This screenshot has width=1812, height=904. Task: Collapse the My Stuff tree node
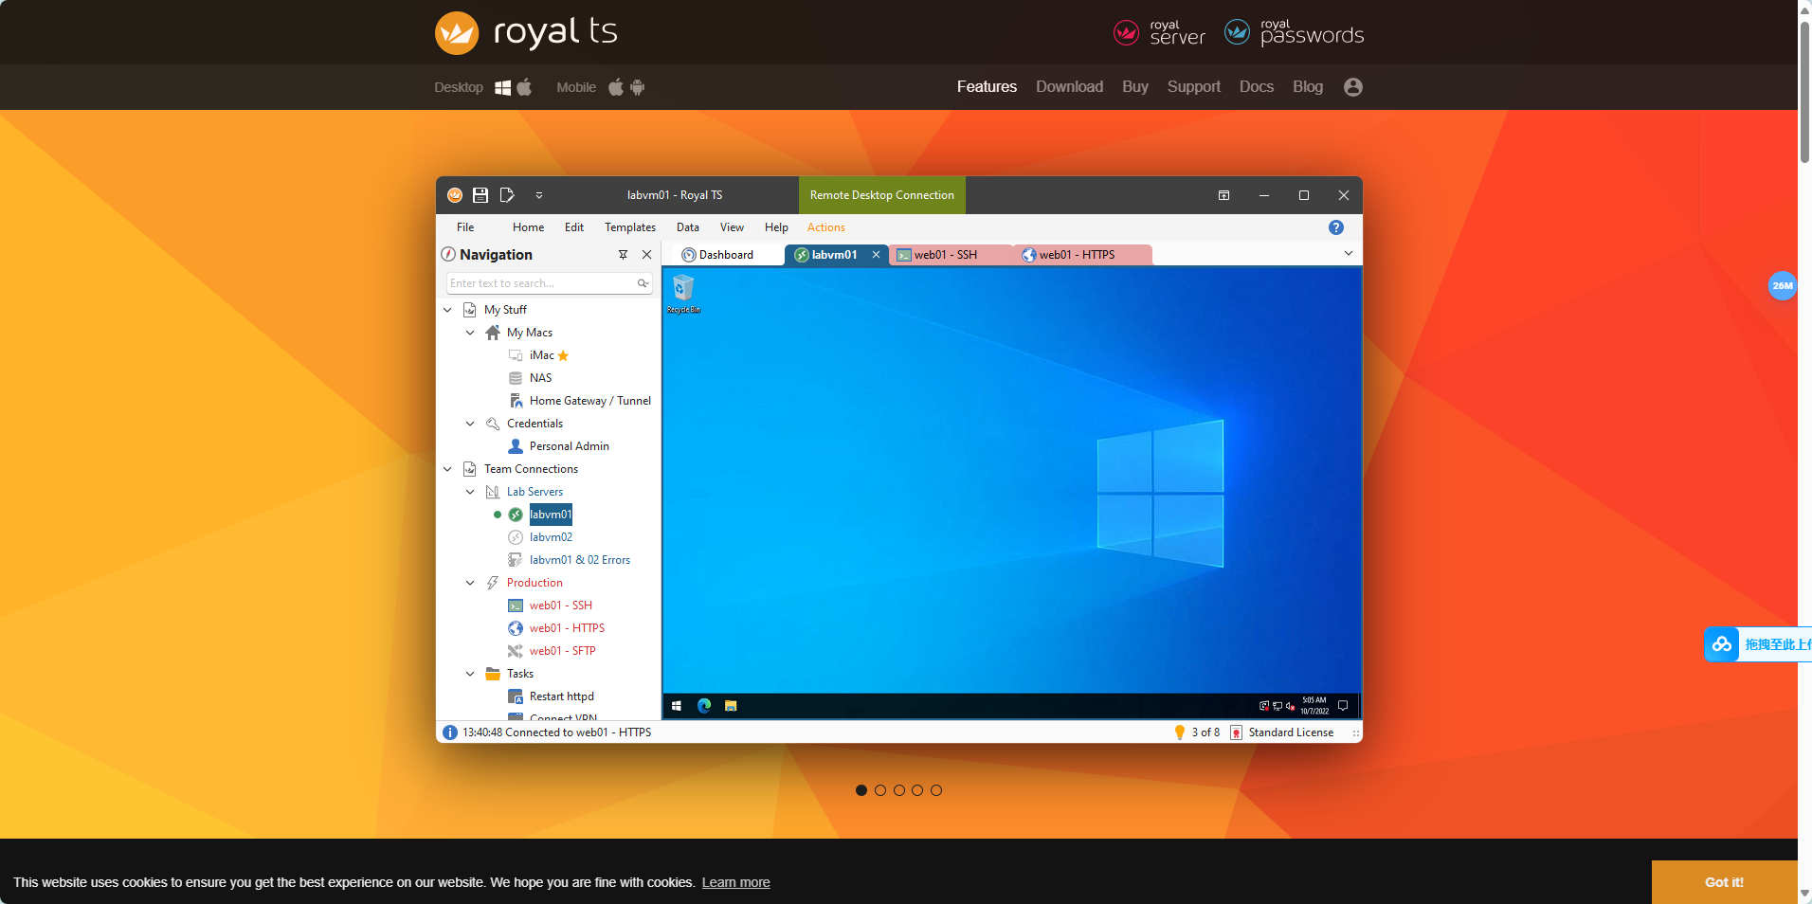coord(448,310)
